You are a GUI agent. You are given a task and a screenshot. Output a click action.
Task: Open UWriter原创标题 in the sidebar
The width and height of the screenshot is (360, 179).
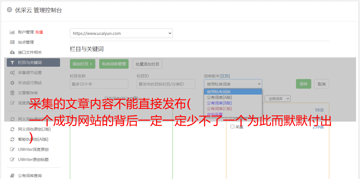[33, 160]
